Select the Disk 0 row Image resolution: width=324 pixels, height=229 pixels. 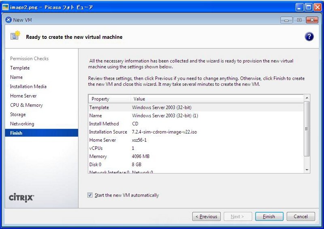click(x=196, y=164)
